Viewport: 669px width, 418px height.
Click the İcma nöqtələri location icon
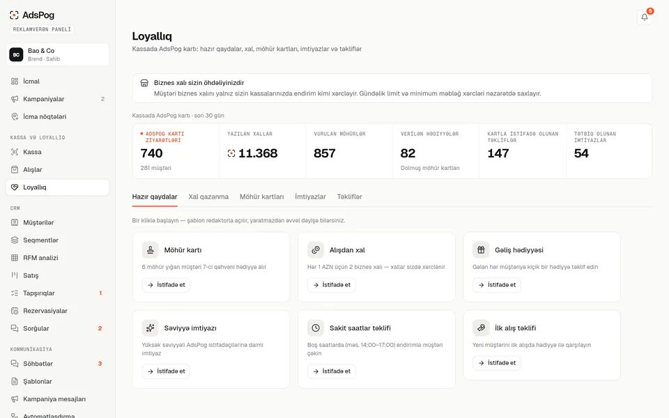[x=15, y=116]
